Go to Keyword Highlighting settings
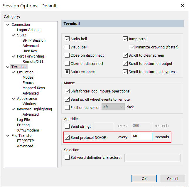The width and height of the screenshot is (189, 187). tap(34, 109)
